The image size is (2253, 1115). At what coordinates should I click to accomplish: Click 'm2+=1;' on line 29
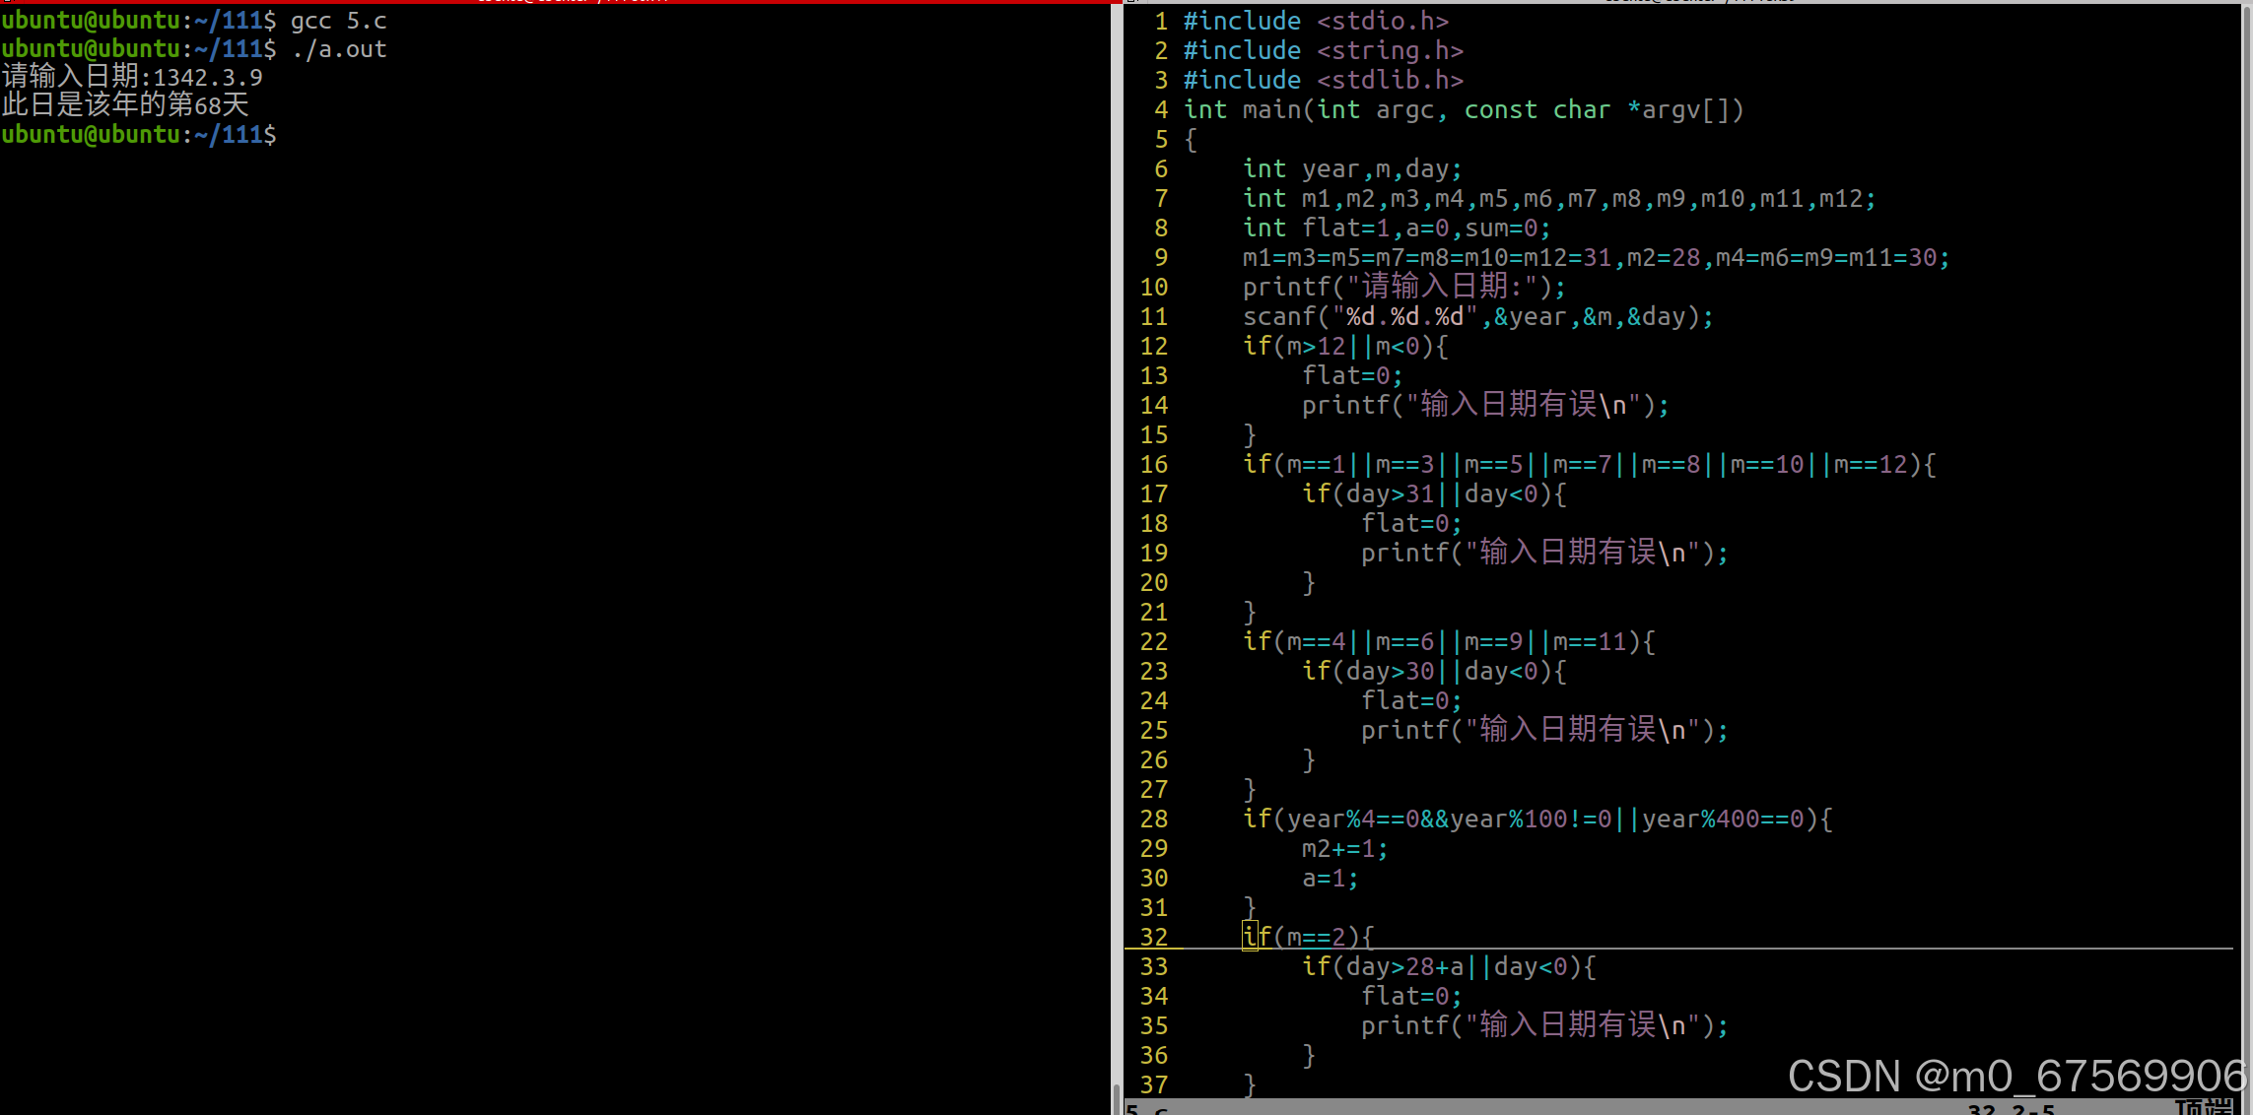pyautogui.click(x=1344, y=849)
